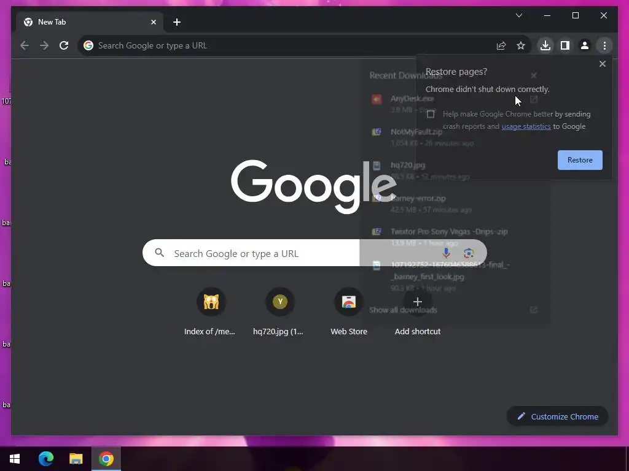Open the Downloads toolbar icon

coord(545,45)
